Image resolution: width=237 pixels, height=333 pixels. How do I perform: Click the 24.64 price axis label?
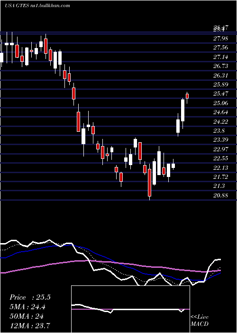tap(221, 112)
